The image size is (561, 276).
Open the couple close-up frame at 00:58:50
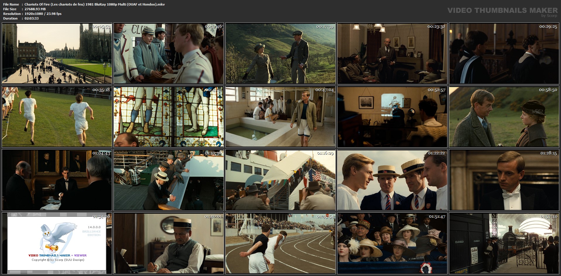click(504, 117)
